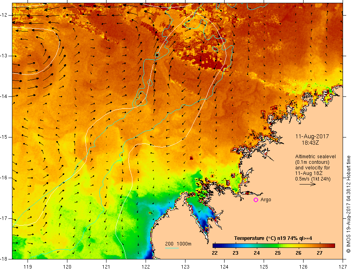
Task: Click the colorbar tick label '23'
Action: click(235, 253)
